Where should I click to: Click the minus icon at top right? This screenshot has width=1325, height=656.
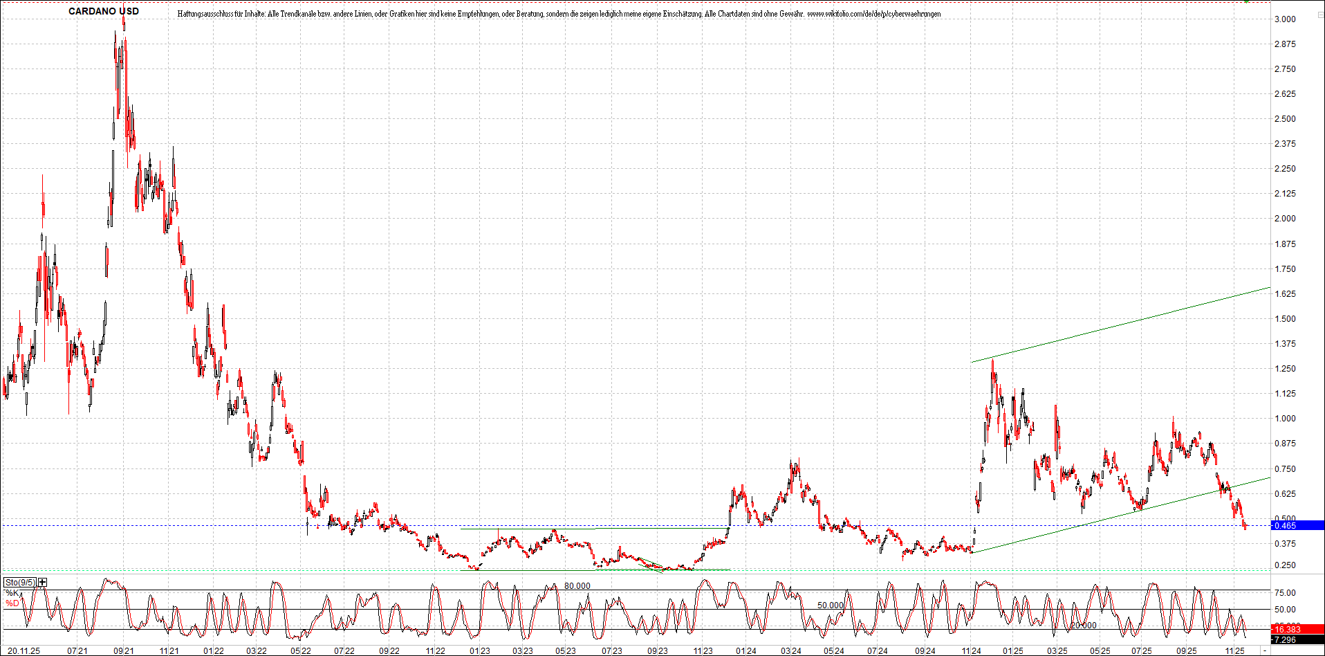pos(1322,15)
